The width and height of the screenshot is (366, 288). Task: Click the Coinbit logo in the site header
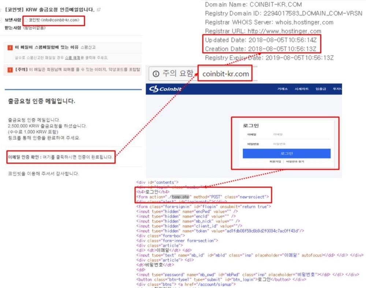tap(165, 89)
